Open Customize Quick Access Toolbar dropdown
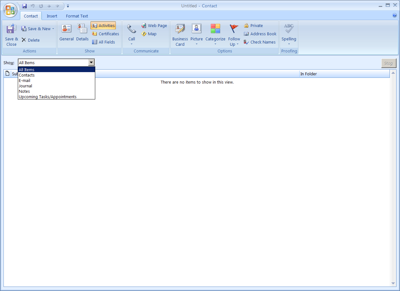This screenshot has width=400, height=291. point(68,6)
